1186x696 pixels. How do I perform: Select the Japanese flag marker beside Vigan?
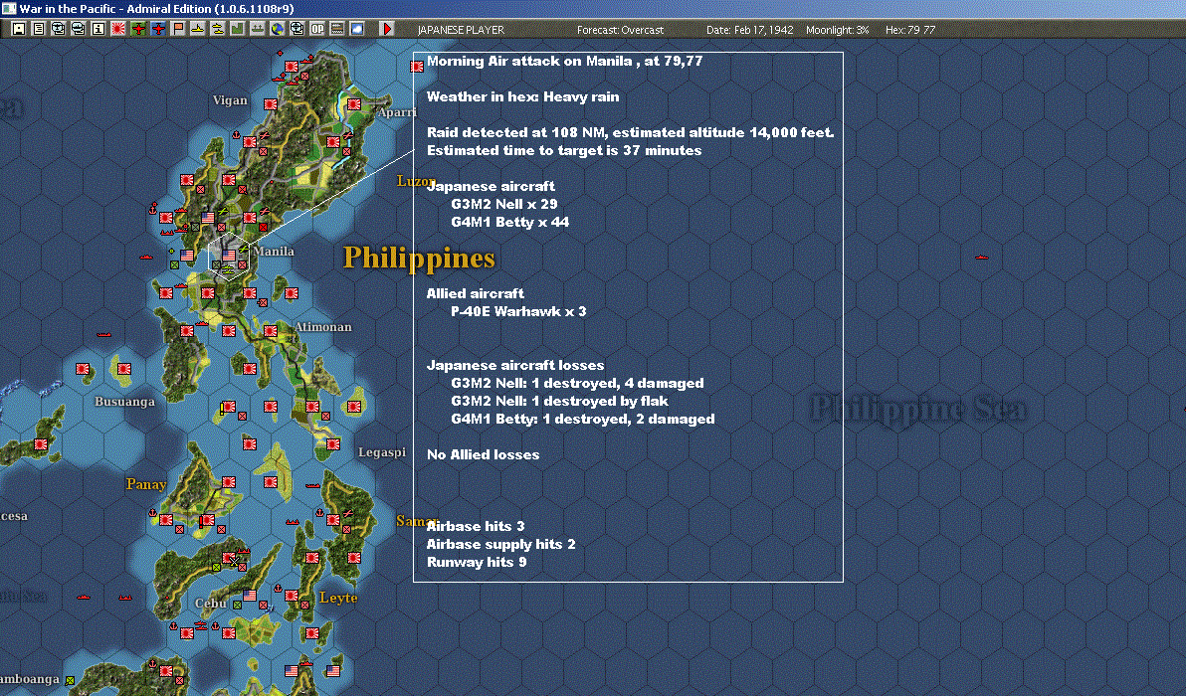pos(270,103)
